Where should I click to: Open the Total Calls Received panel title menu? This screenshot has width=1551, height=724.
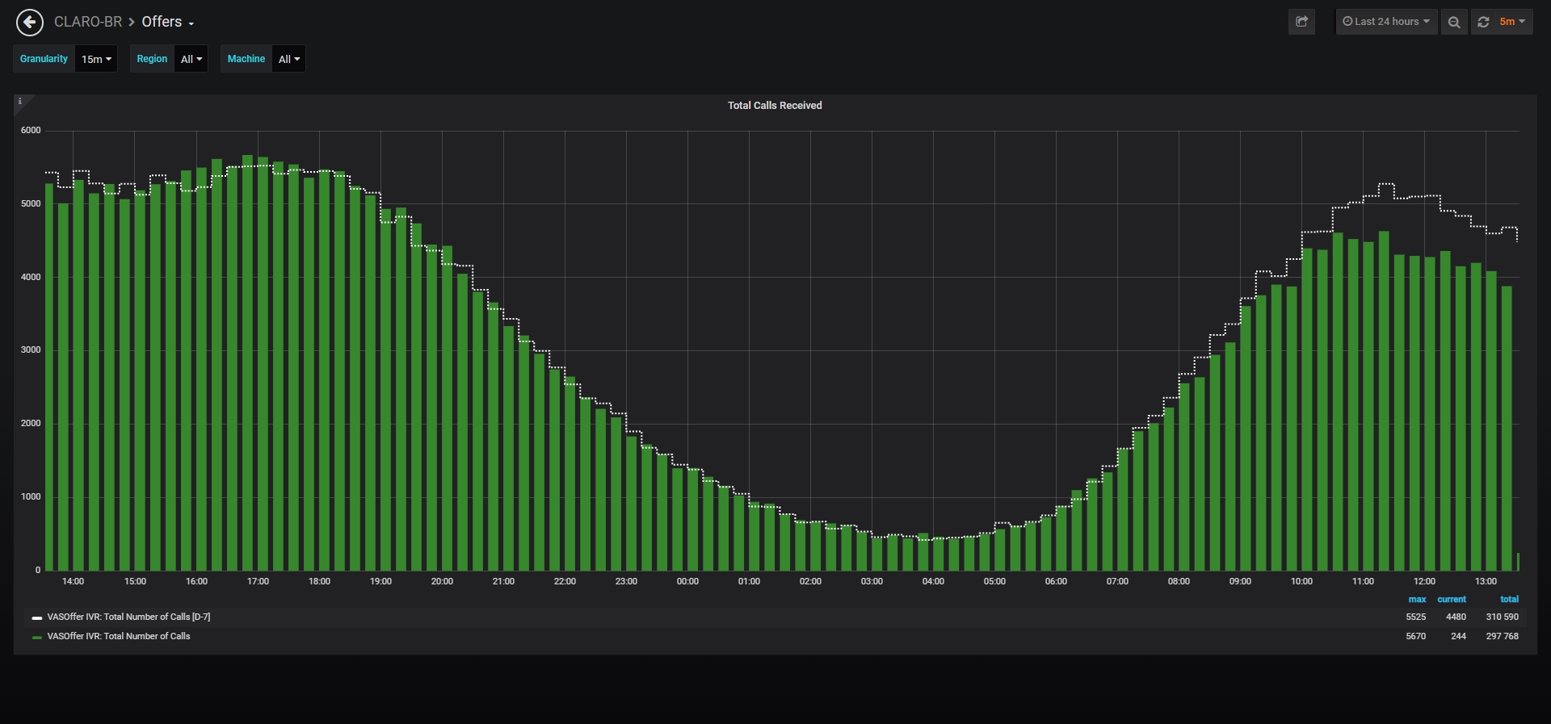click(x=775, y=106)
